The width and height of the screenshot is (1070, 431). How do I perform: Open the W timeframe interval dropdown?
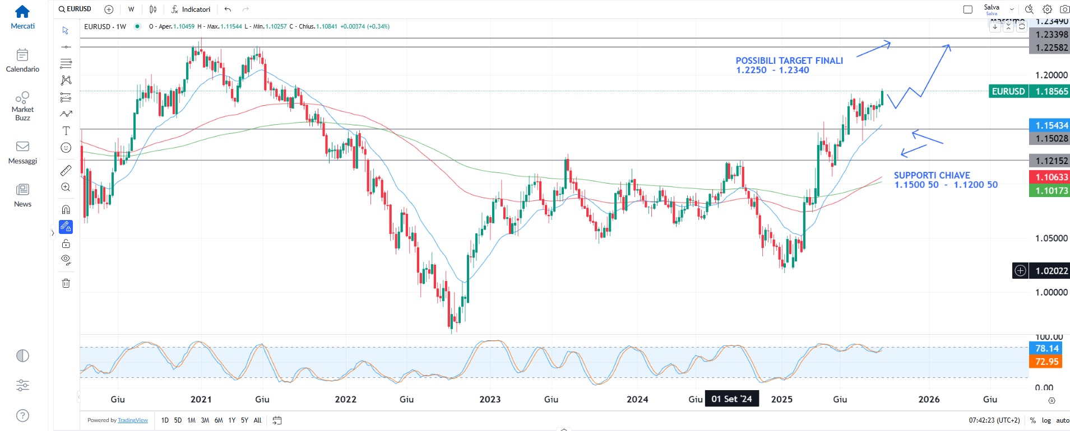pyautogui.click(x=131, y=9)
